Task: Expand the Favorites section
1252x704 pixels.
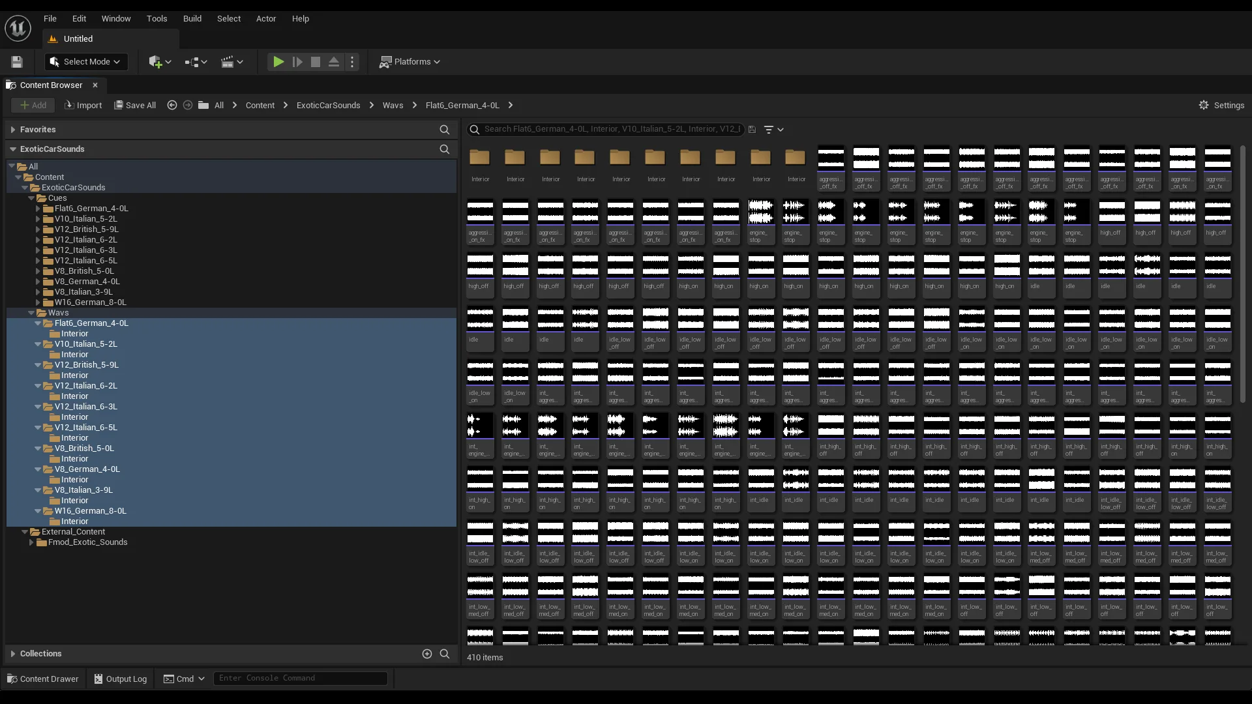Action: (x=13, y=130)
